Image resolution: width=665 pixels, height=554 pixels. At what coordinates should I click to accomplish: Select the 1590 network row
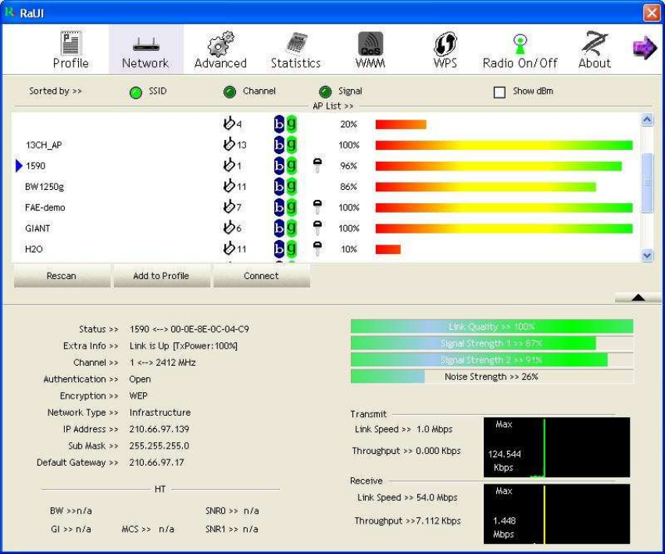pyautogui.click(x=326, y=166)
